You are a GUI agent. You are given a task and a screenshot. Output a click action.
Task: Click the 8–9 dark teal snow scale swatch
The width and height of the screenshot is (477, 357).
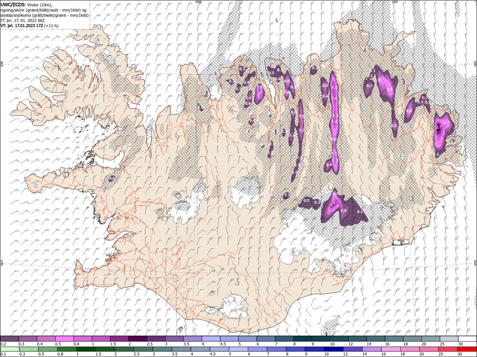303,339
